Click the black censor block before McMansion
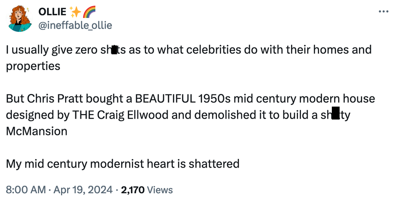The height and width of the screenshot is (201, 399). coord(335,115)
